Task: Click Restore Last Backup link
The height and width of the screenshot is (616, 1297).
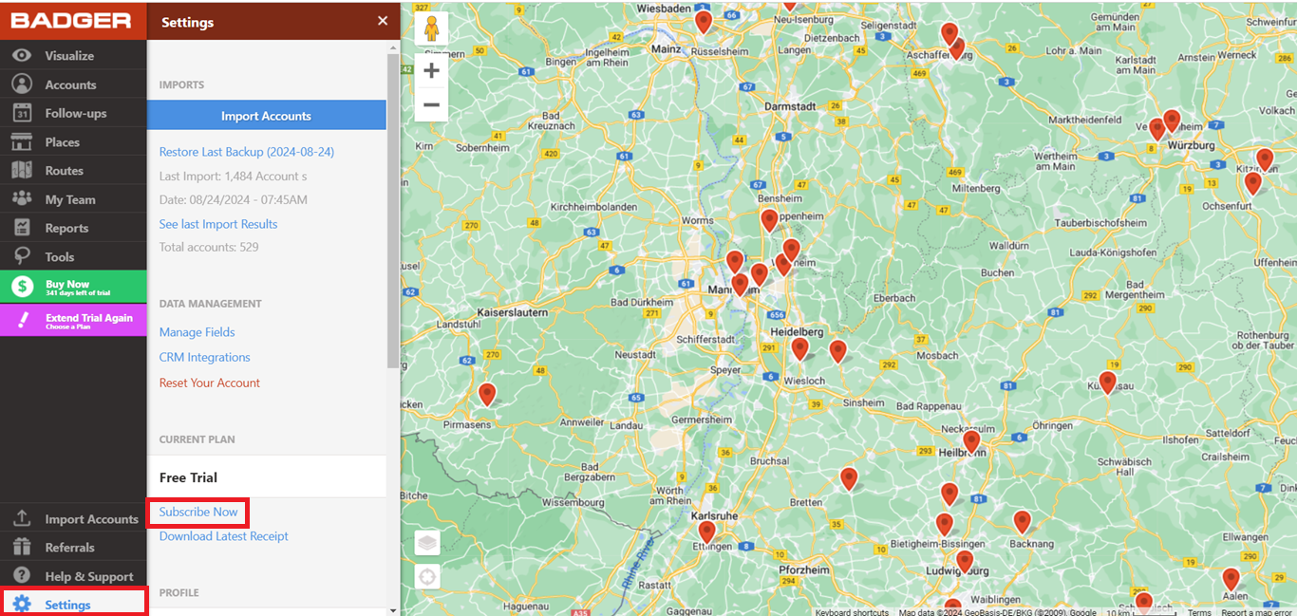Action: point(247,152)
